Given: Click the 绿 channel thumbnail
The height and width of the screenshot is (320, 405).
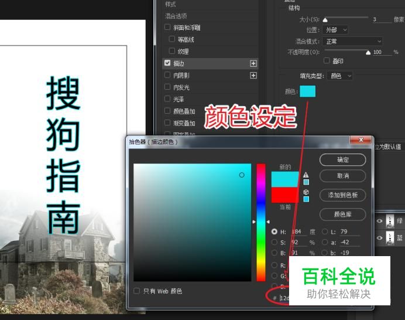Looking at the screenshot, I should [x=390, y=221].
